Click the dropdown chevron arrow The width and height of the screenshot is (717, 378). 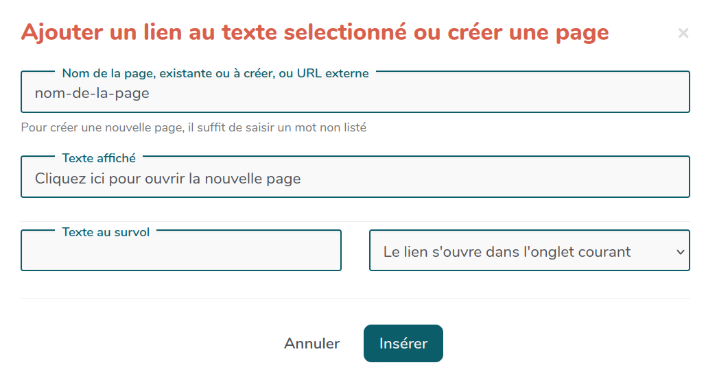tap(680, 252)
